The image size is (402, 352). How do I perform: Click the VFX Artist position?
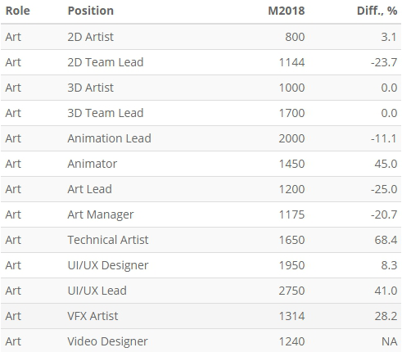click(x=93, y=316)
